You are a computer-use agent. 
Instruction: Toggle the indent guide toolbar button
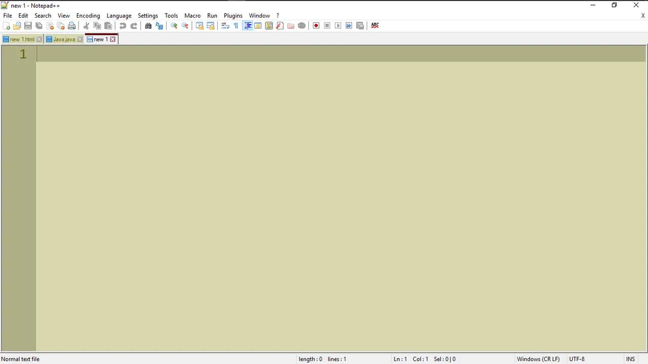coord(248,26)
